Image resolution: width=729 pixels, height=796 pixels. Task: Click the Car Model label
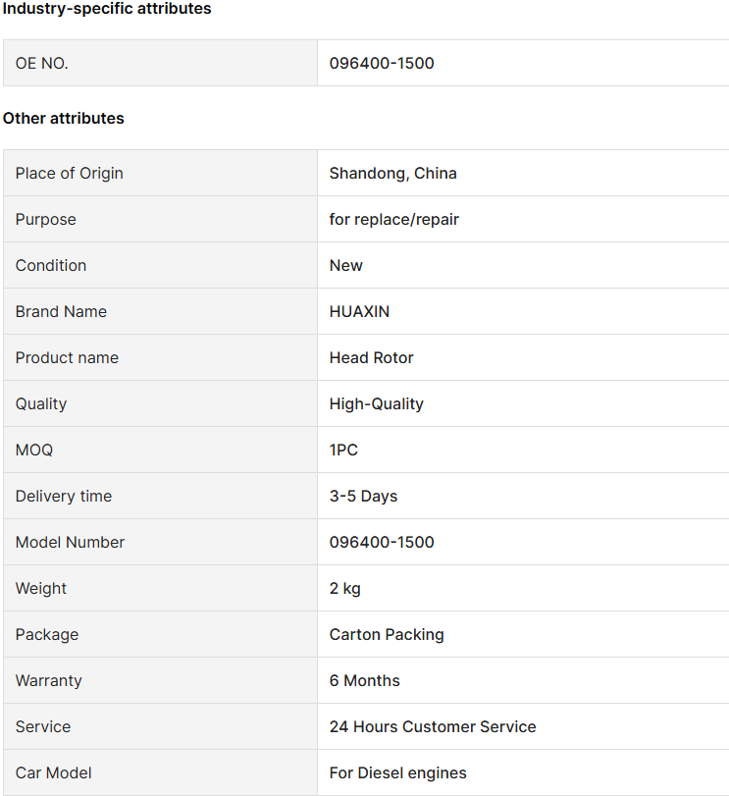pos(53,773)
